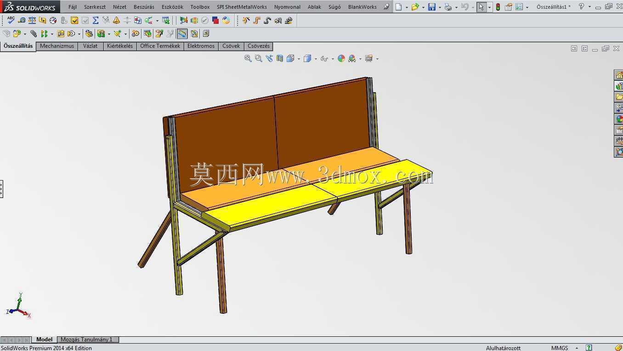This screenshot has height=351, width=623.
Task: Click the paperclip Mate icon
Action: (34, 34)
